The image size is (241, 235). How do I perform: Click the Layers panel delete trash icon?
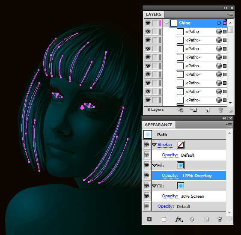click(x=220, y=110)
